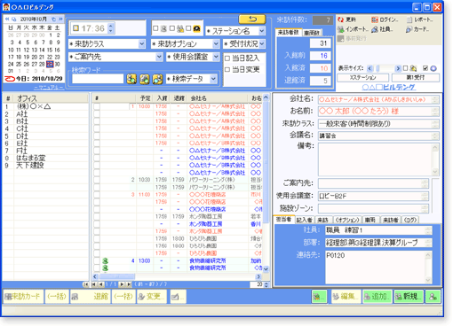
Task: Click the 来訪カード button
Action: click(23, 296)
